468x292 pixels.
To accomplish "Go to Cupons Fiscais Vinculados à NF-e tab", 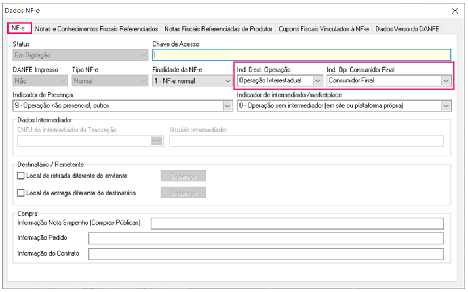I will pos(323,28).
